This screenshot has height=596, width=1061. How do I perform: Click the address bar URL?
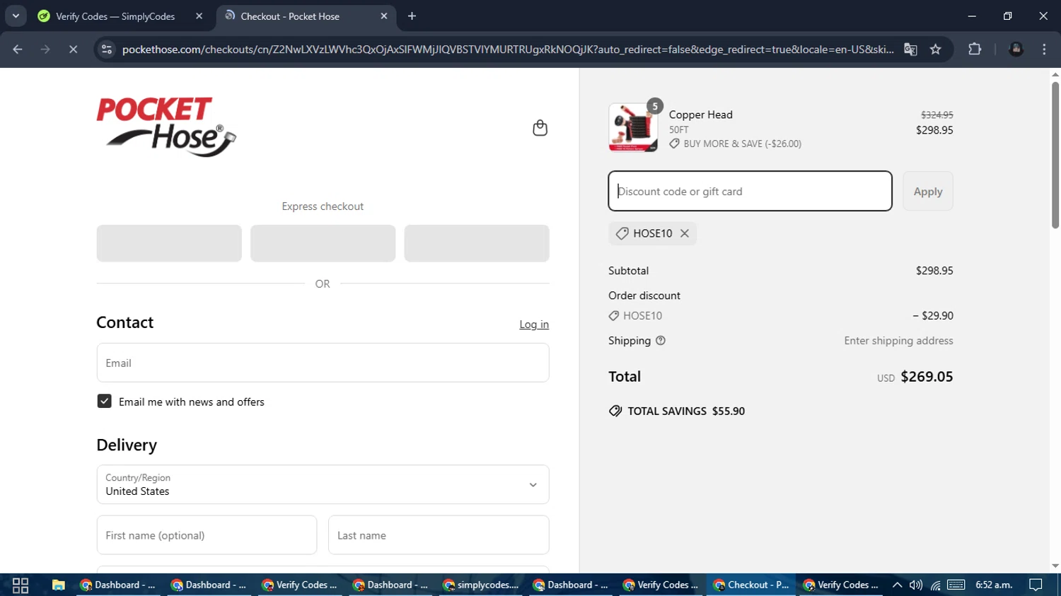tap(507, 49)
